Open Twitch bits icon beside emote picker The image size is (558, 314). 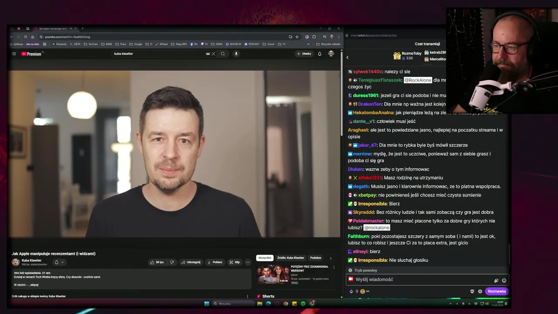click(x=496, y=280)
